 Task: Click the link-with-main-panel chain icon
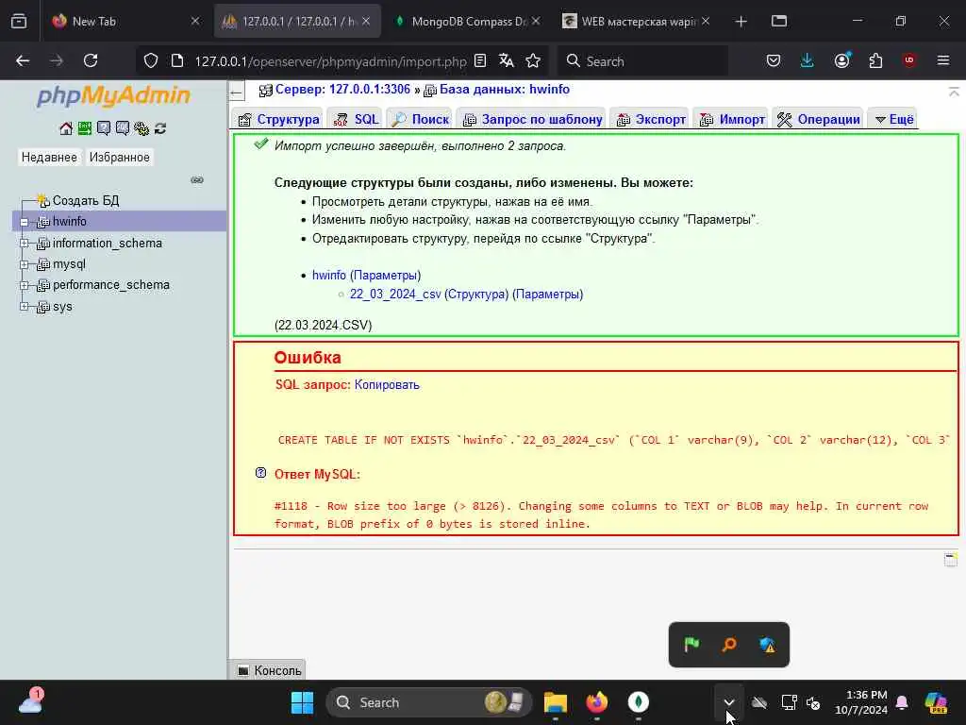[197, 180]
